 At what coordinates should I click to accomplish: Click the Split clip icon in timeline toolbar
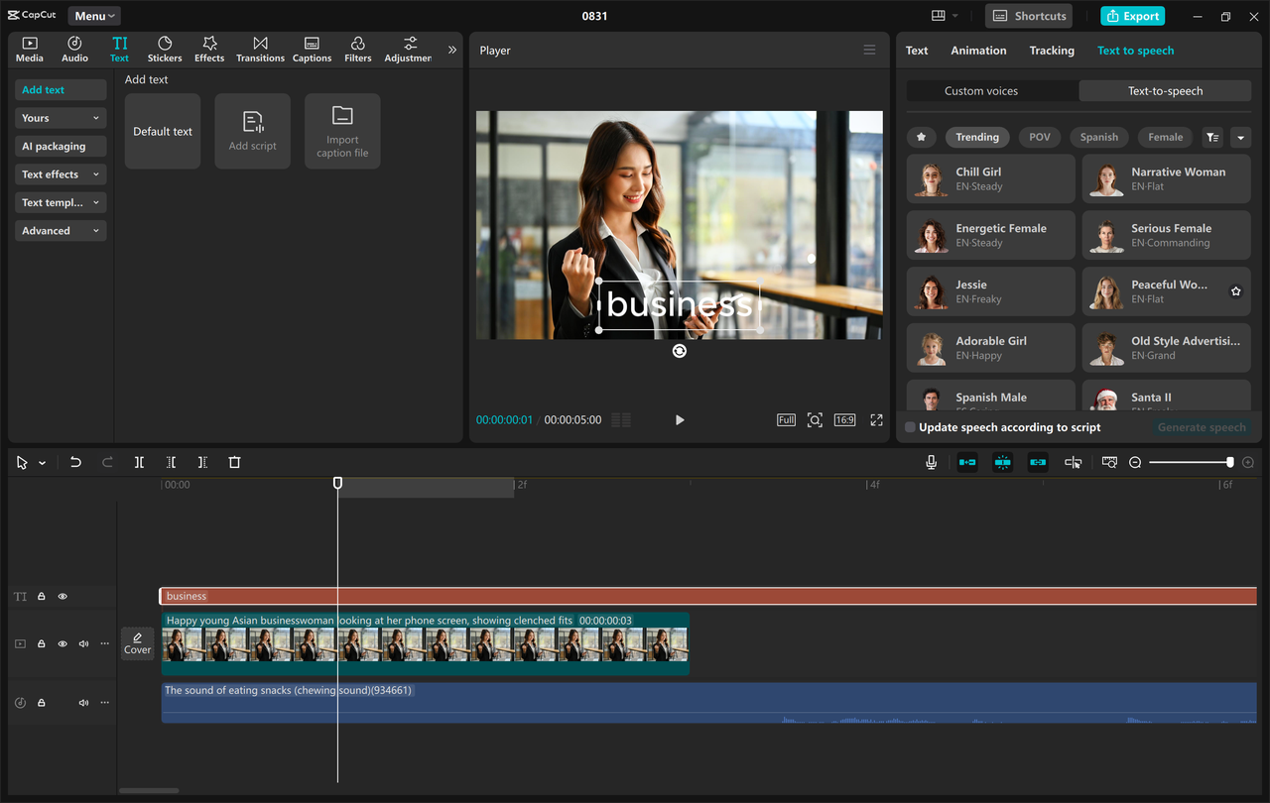tap(139, 462)
